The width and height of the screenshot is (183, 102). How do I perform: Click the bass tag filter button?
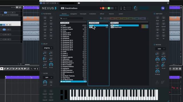click(112, 18)
